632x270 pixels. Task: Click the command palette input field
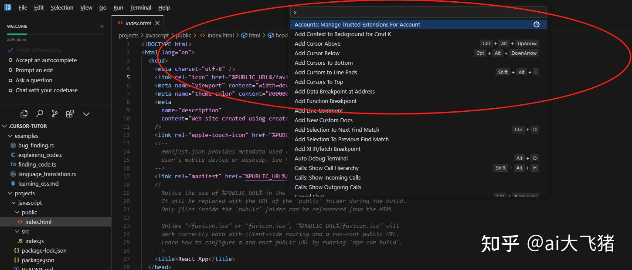click(418, 11)
